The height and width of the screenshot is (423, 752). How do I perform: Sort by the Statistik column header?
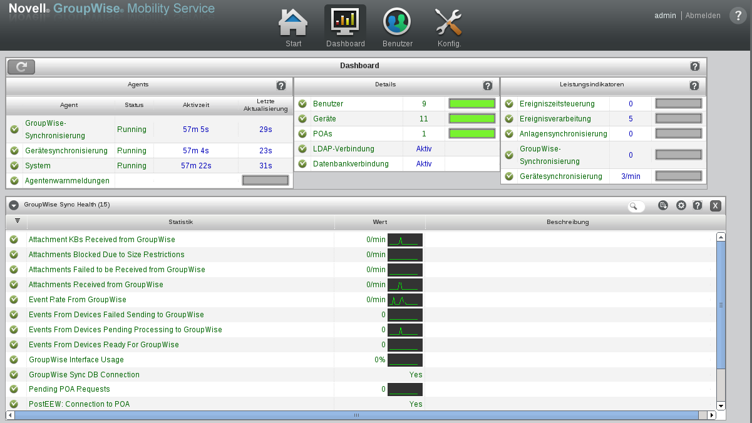(x=180, y=222)
